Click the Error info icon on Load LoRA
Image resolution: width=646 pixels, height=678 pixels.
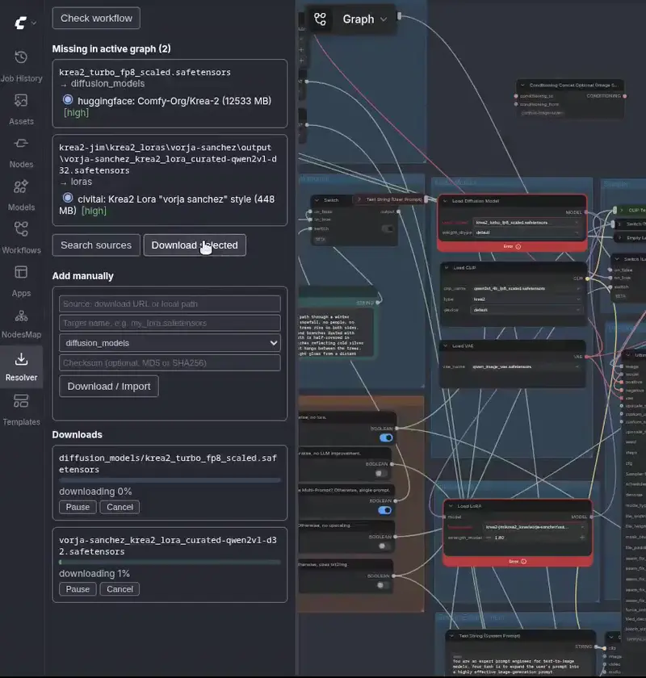pos(523,561)
